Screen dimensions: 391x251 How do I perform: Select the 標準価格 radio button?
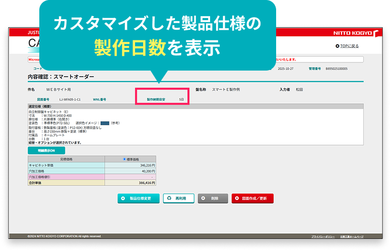pyautogui.click(x=124, y=159)
